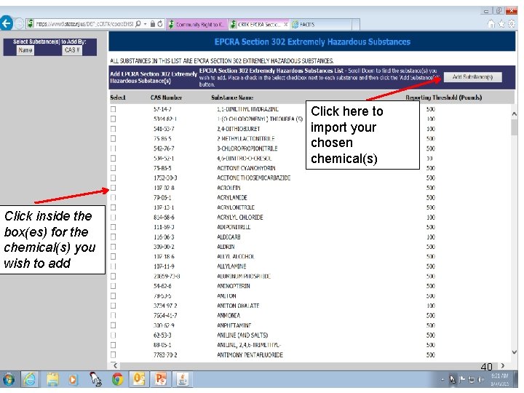Click the lock security icon in address bar
Screen dimensions: 524x393
(152, 24)
